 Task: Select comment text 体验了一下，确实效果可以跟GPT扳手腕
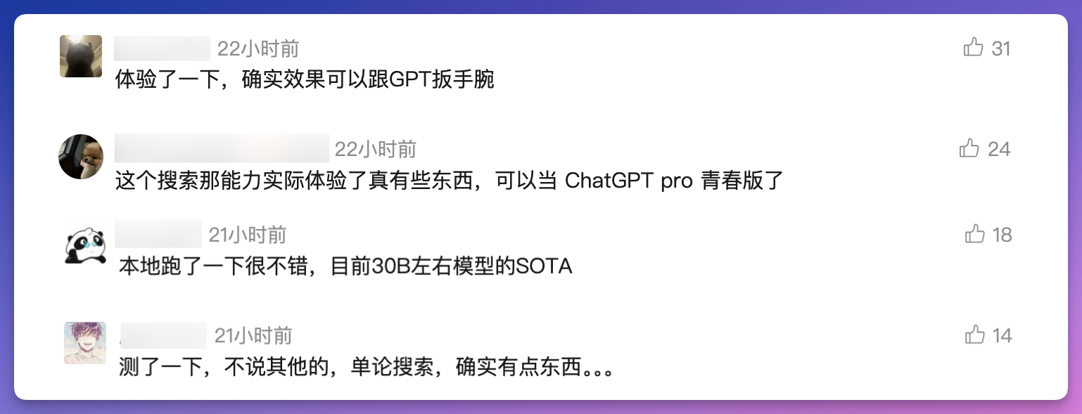(x=305, y=80)
